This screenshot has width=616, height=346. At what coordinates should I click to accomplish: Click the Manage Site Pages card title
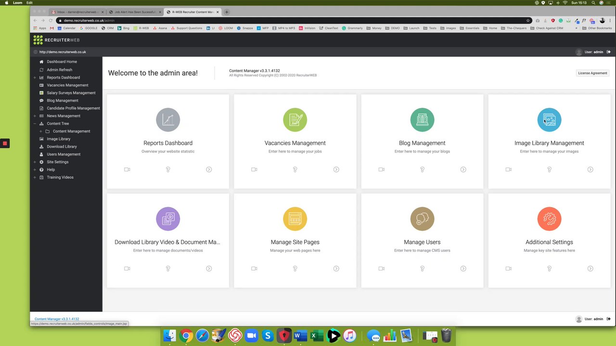pyautogui.click(x=295, y=242)
